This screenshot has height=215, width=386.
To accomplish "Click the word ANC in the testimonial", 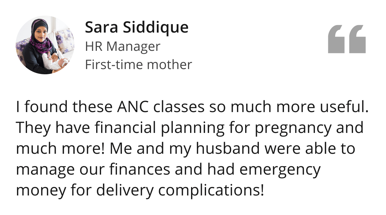I will point(133,107).
